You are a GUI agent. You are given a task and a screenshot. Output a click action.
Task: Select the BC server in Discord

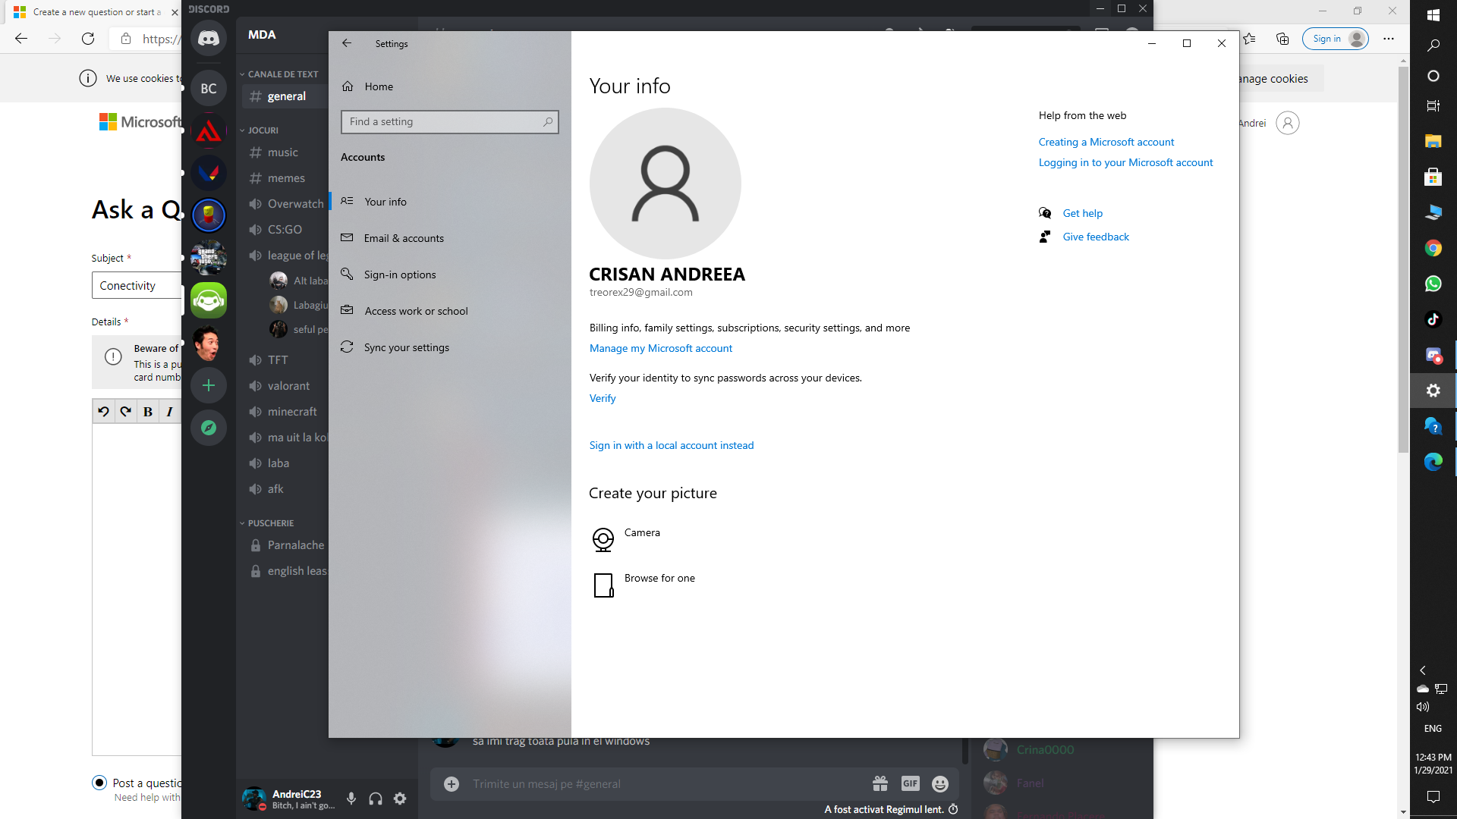209,89
